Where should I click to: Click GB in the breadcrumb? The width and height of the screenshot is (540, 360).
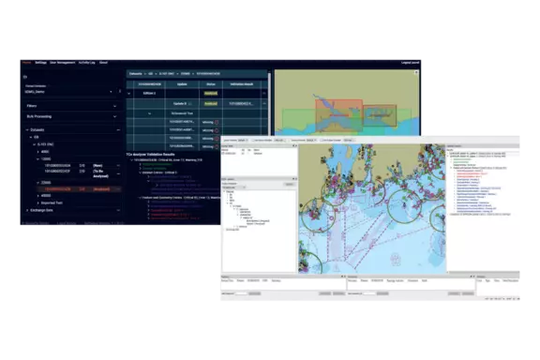click(151, 74)
